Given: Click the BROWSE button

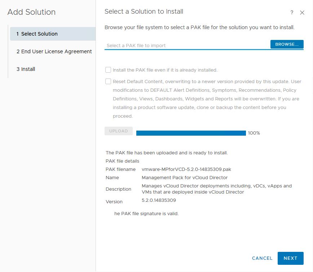Looking at the screenshot, I should (287, 44).
